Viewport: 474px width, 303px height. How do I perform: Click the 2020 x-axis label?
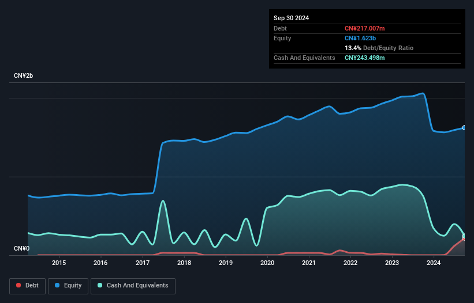click(x=267, y=263)
